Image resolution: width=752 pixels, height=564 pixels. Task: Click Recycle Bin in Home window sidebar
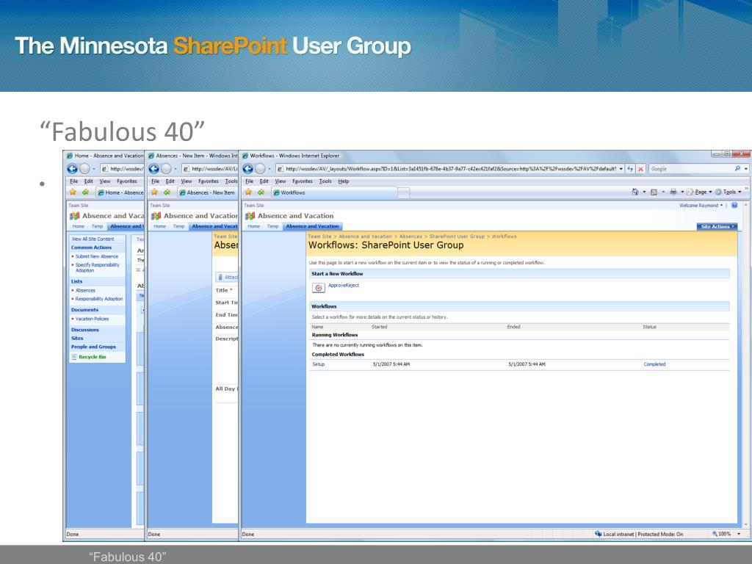(92, 357)
